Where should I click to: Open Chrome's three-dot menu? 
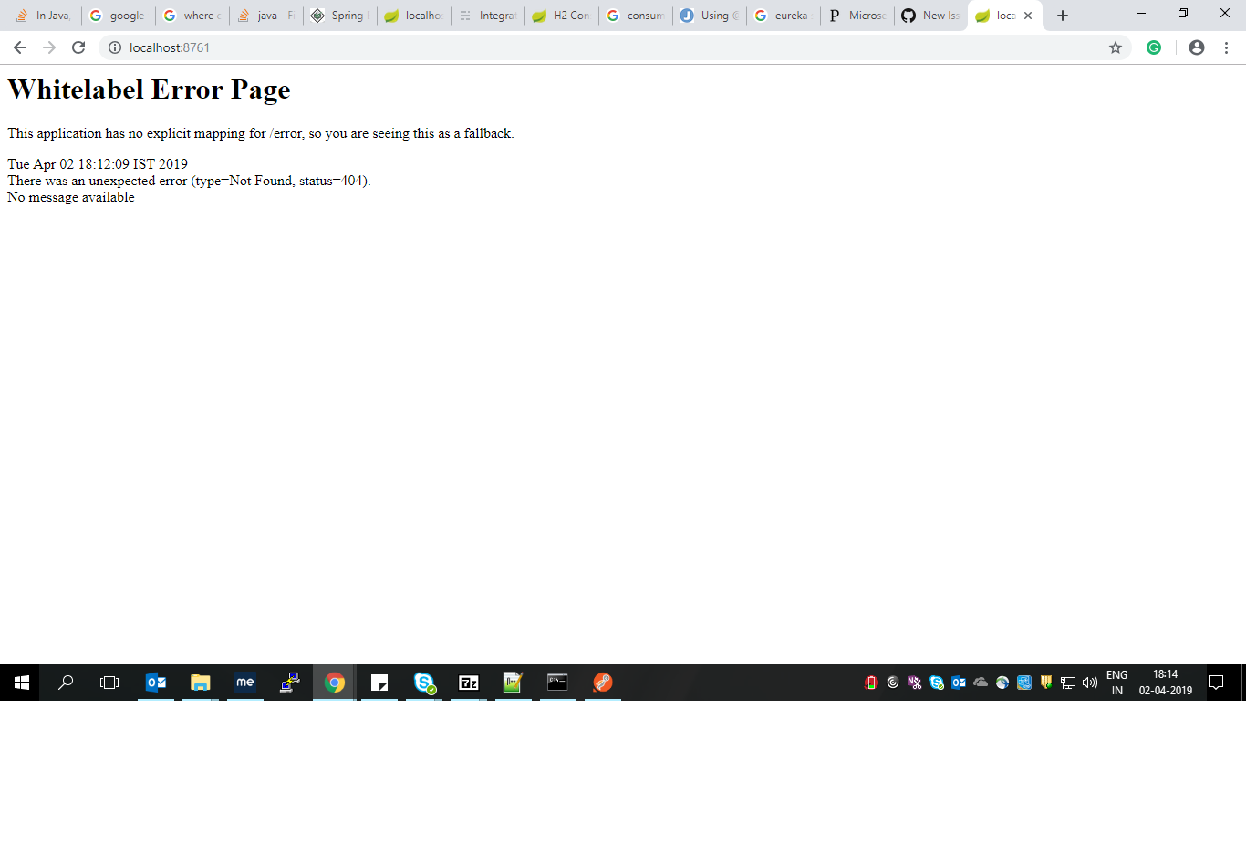click(x=1226, y=47)
